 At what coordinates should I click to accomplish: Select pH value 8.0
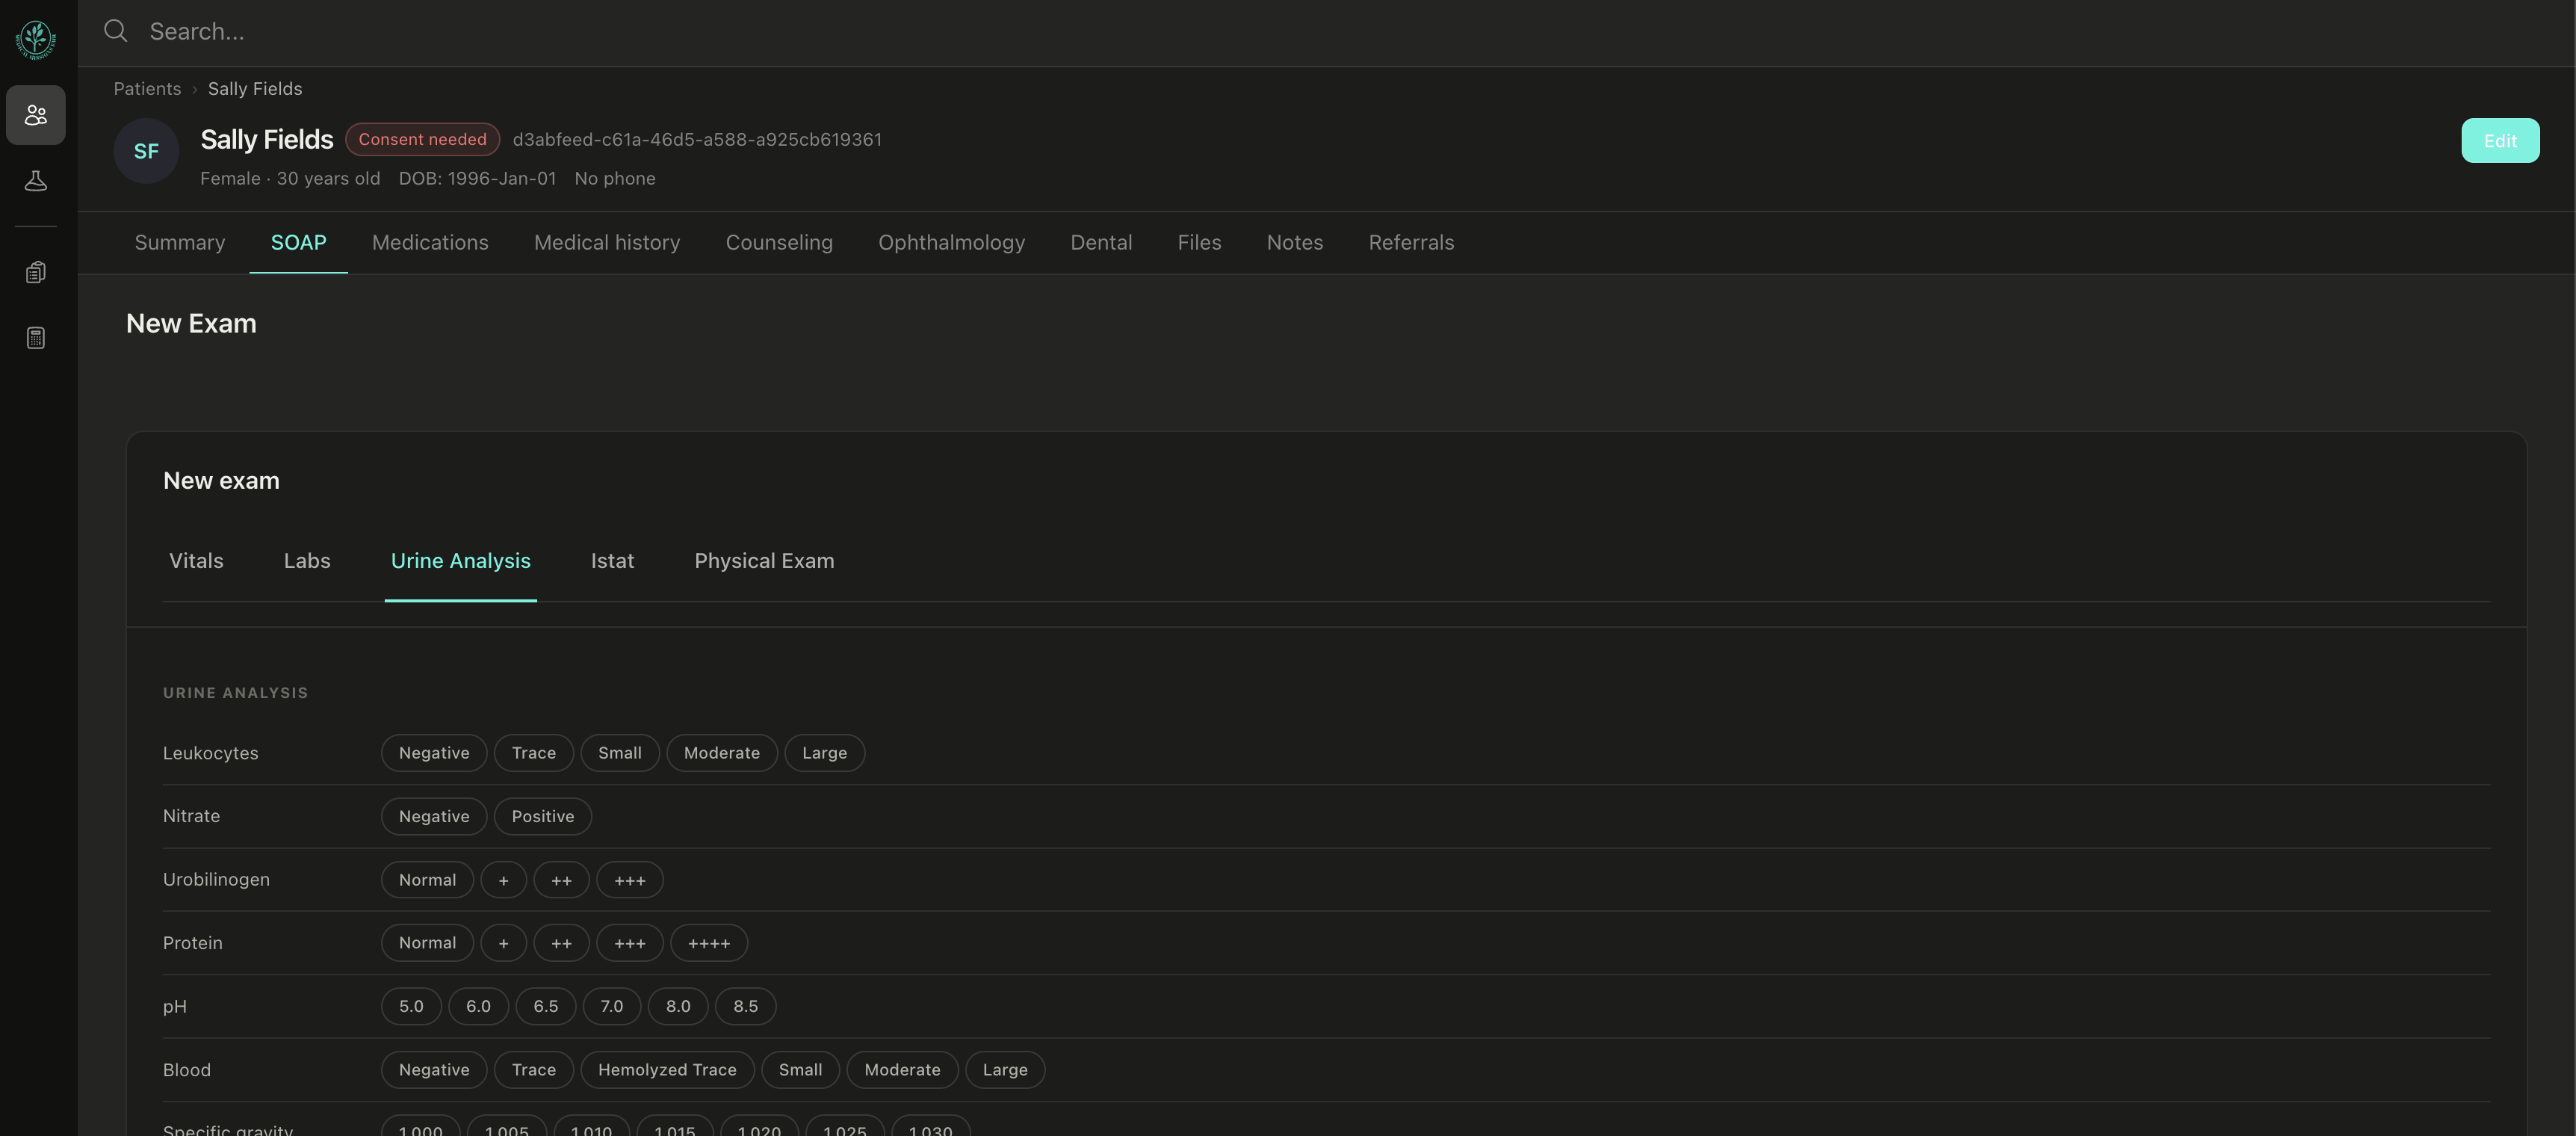point(678,1006)
